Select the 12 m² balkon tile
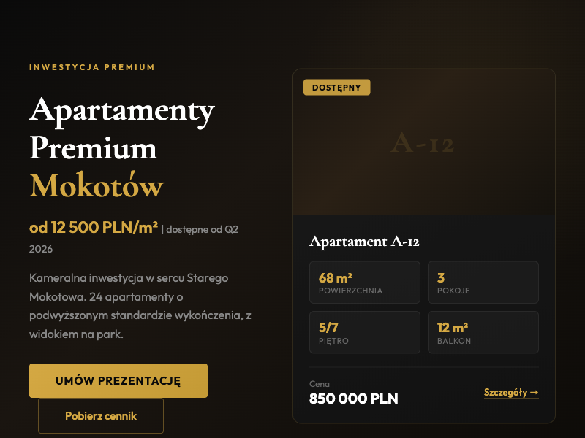The height and width of the screenshot is (438, 585). click(x=483, y=332)
